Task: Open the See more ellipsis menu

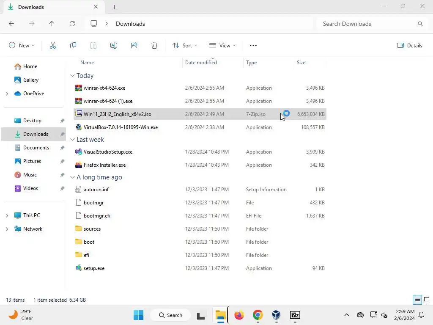Action: pos(253,46)
